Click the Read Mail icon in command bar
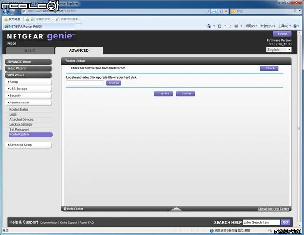The image size is (304, 235). [x=229, y=26]
